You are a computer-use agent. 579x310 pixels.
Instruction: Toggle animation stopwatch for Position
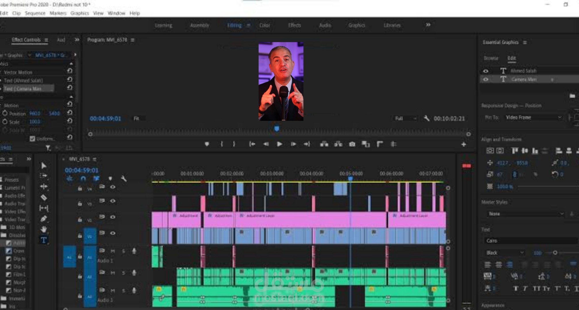(5, 113)
